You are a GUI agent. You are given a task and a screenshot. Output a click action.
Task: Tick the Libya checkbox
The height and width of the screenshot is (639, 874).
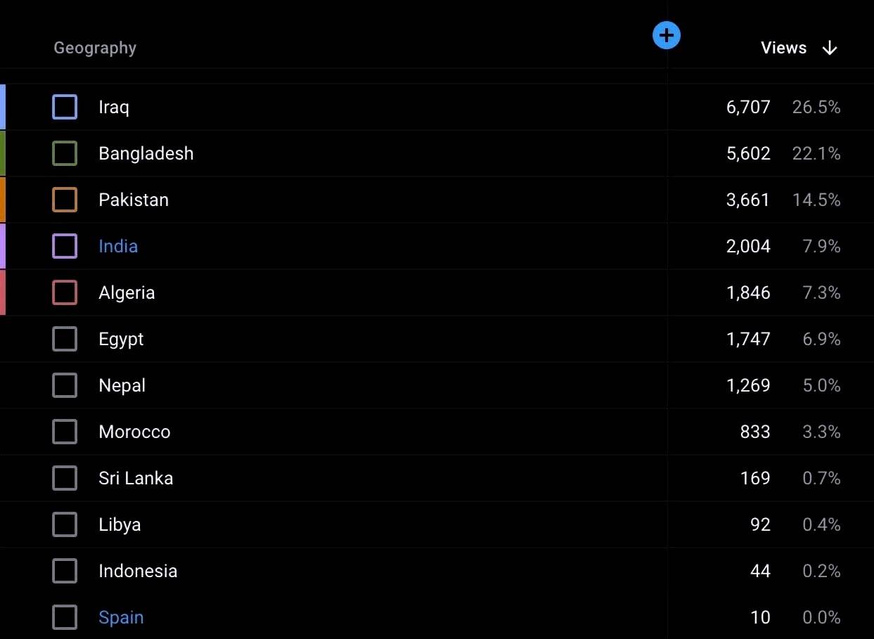click(65, 524)
